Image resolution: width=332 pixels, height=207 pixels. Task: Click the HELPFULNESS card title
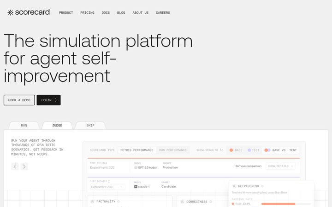pos(249,186)
